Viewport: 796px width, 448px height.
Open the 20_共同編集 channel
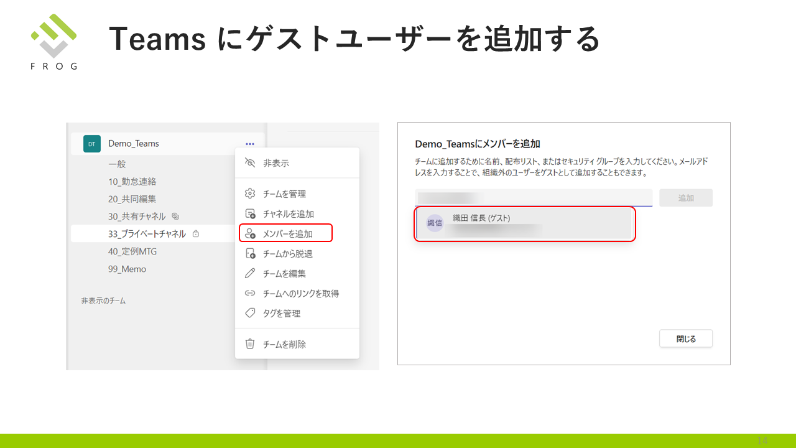point(132,199)
